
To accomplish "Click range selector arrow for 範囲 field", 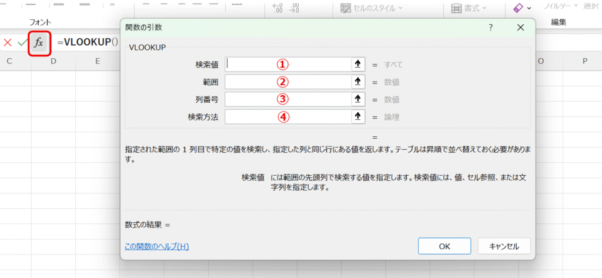I will click(357, 82).
